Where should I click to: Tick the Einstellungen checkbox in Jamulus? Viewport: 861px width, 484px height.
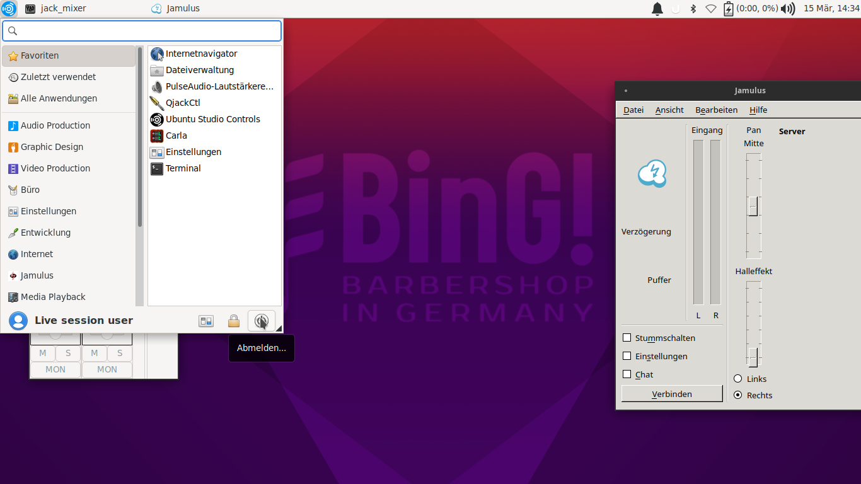(627, 356)
